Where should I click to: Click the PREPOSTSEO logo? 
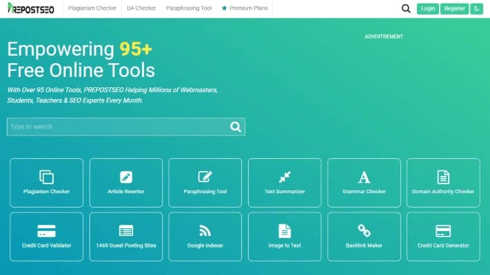[30, 8]
